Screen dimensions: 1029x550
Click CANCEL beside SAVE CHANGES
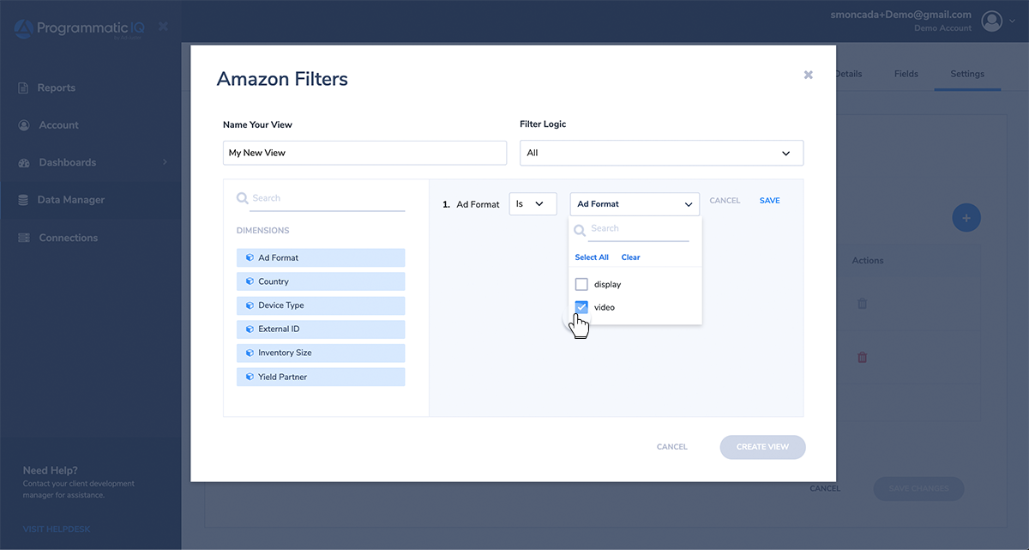coord(825,489)
